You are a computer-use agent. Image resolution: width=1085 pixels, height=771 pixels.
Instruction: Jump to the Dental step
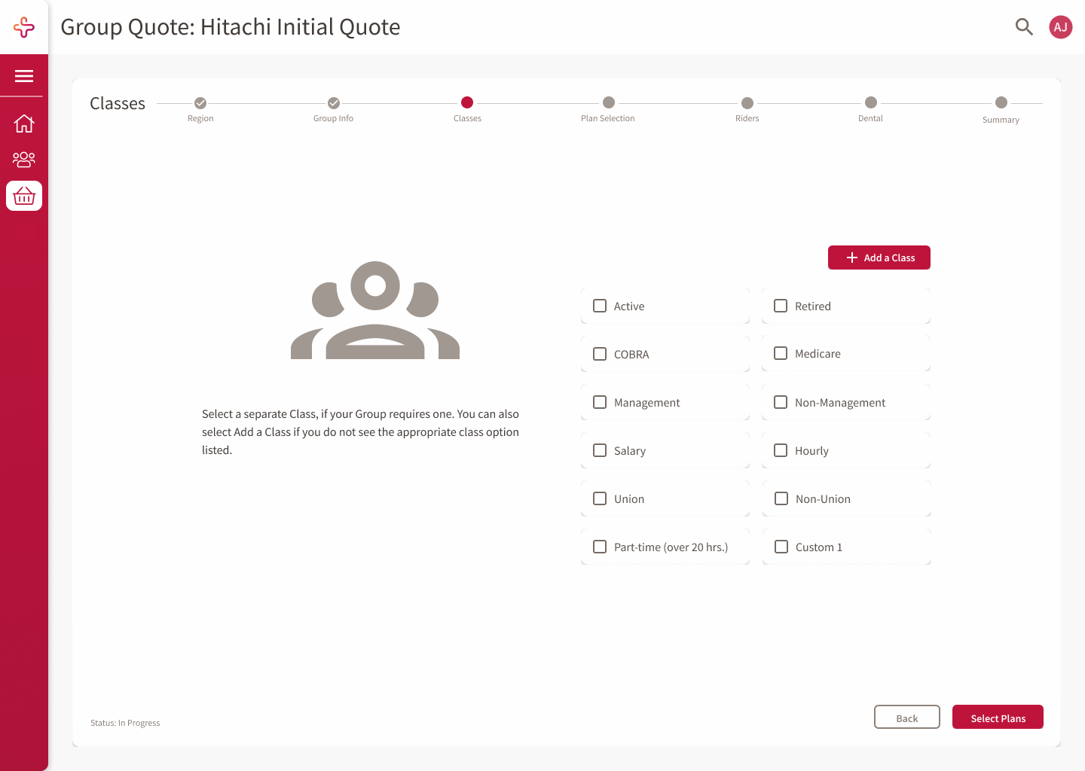tap(871, 102)
